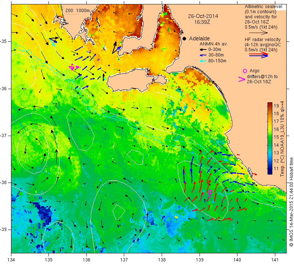
Task: Click the 'ANMN 4h av.' legend heading
Action: 214,44
